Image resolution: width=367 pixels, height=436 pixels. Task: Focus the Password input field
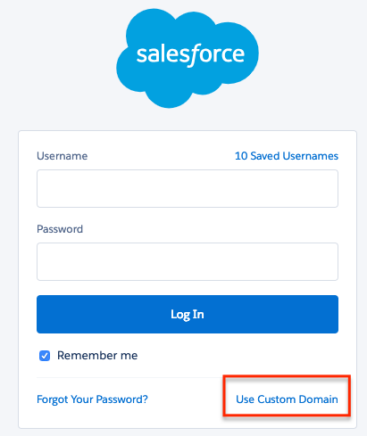click(188, 261)
